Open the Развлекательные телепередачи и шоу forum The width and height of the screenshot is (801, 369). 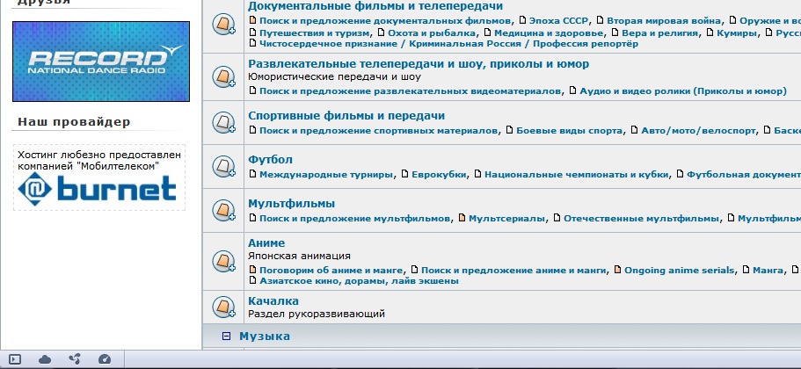point(419,64)
